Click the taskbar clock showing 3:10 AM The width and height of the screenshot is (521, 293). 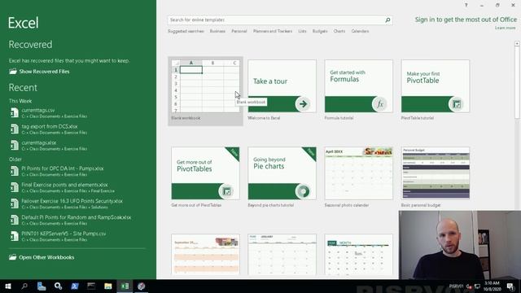[492, 286]
